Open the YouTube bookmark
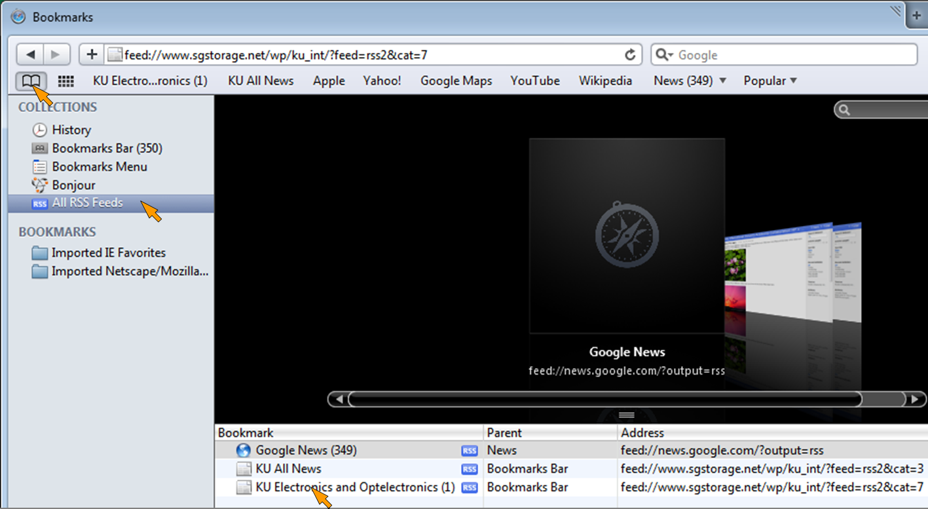The image size is (928, 509). click(535, 81)
